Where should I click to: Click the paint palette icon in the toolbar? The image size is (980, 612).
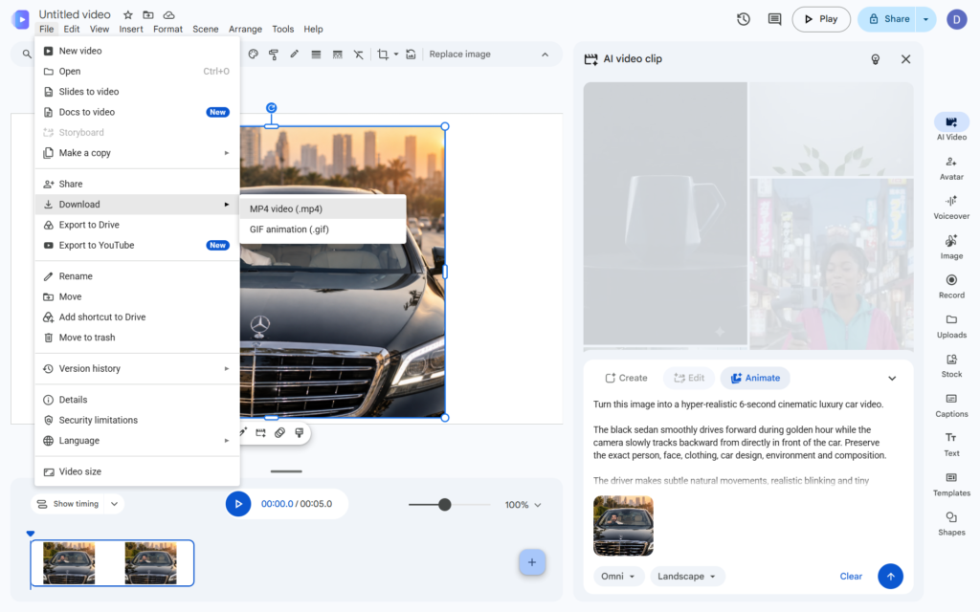(253, 55)
